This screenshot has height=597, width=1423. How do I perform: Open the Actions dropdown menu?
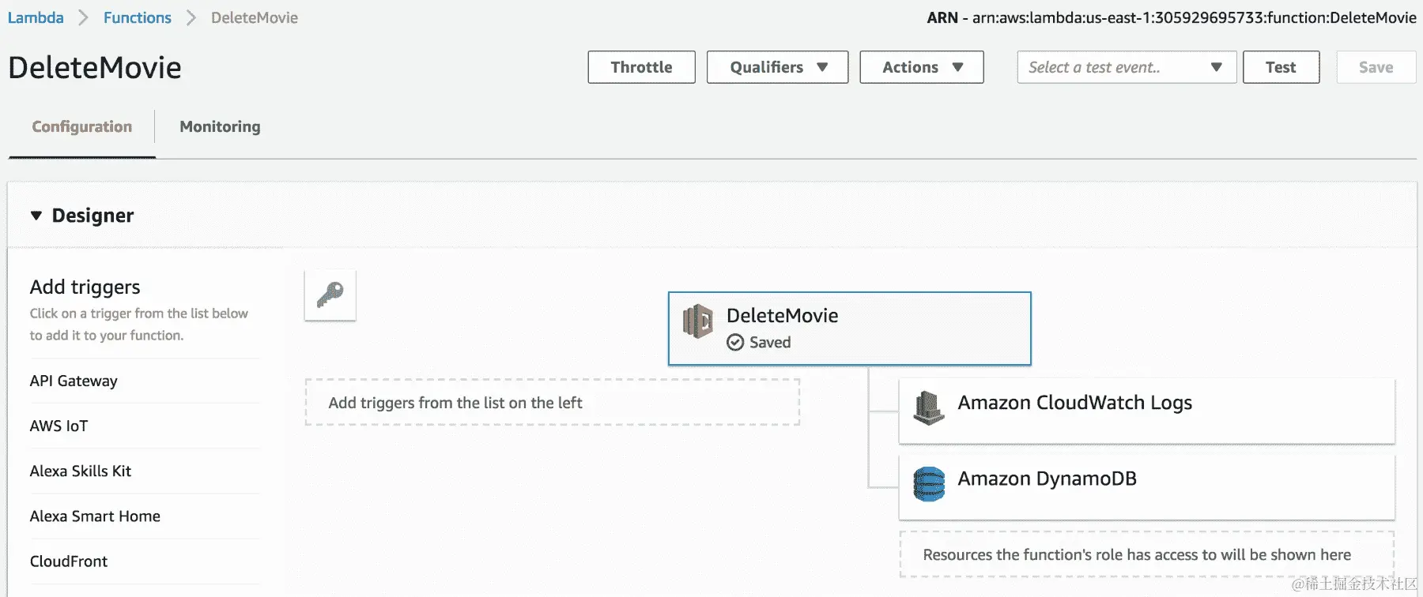tap(921, 67)
